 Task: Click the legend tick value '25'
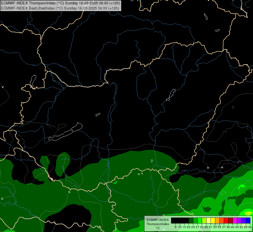point(193,227)
